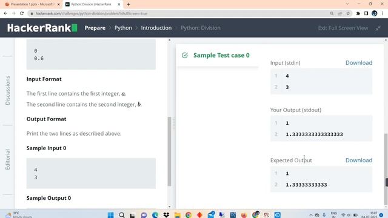Click expected output value 1.33333333333

(306, 185)
